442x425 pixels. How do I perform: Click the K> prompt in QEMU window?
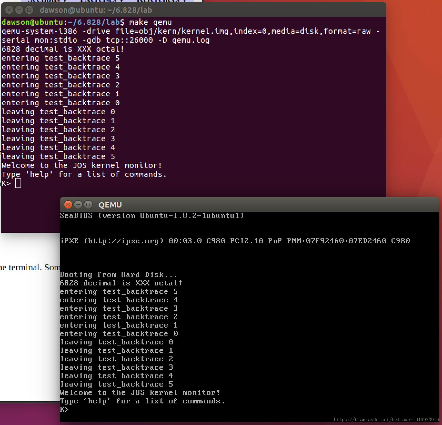[x=64, y=409]
